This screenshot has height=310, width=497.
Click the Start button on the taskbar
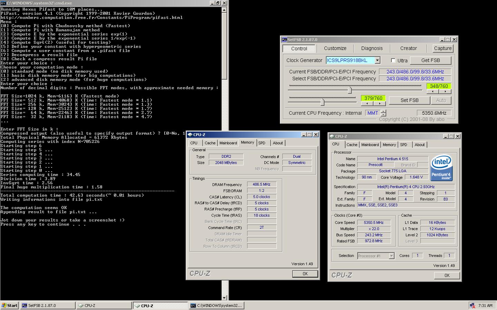(x=10, y=306)
